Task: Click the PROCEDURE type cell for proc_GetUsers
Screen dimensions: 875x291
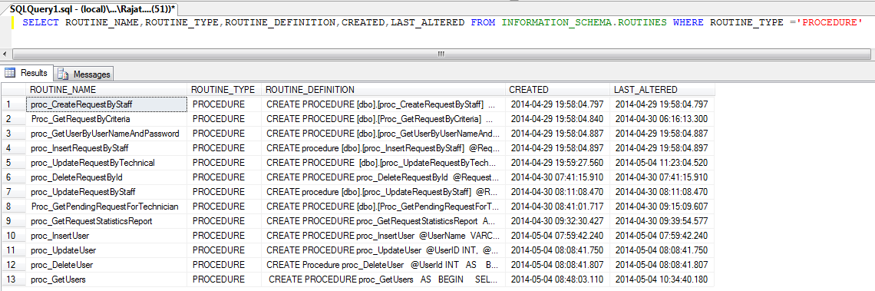Action: (x=224, y=279)
